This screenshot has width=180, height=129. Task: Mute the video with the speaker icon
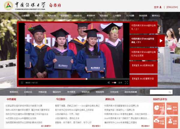click(109, 82)
